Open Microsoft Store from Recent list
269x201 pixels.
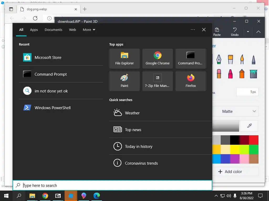(x=61, y=57)
